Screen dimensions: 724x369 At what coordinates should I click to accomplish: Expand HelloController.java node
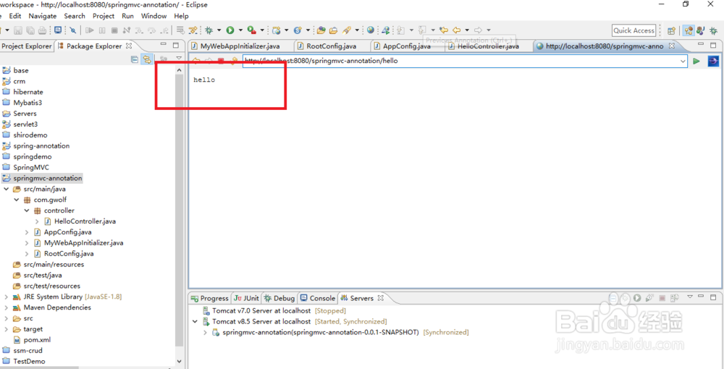[x=37, y=221]
